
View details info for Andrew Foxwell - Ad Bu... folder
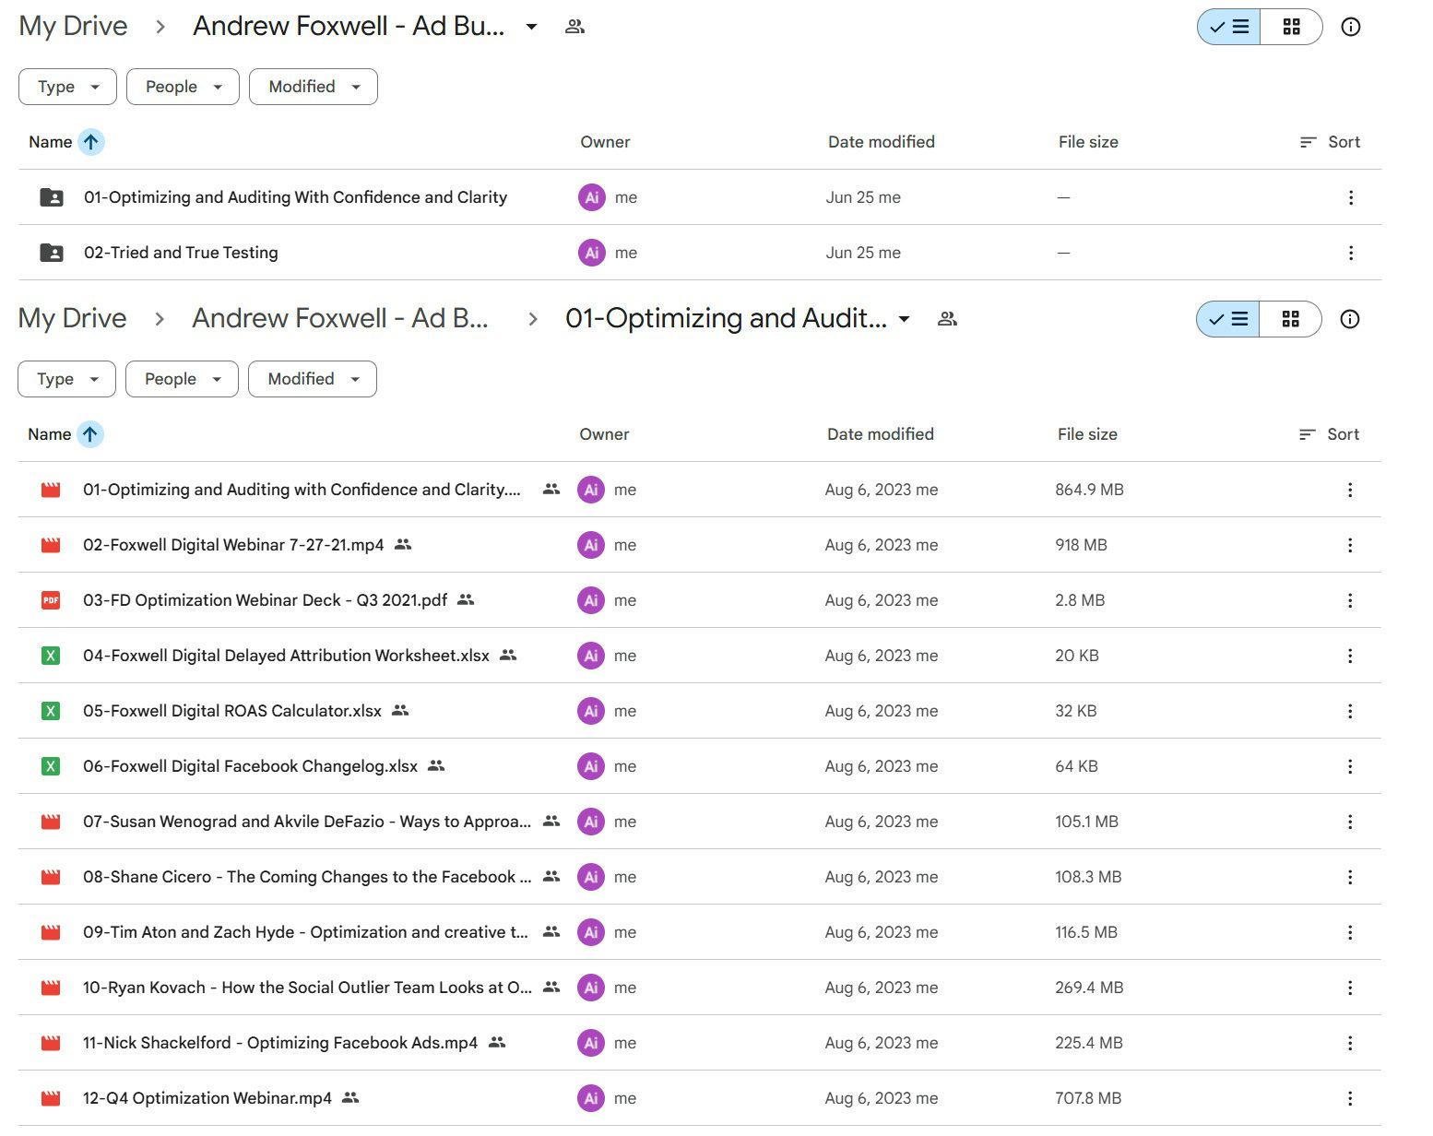coord(1350,27)
